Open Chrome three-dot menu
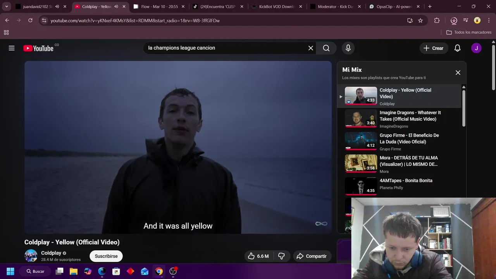The height and width of the screenshot is (279, 496). click(488, 21)
